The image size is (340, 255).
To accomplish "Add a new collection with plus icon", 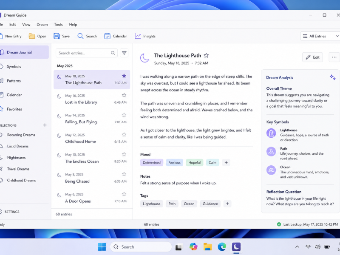I will (x=45, y=125).
